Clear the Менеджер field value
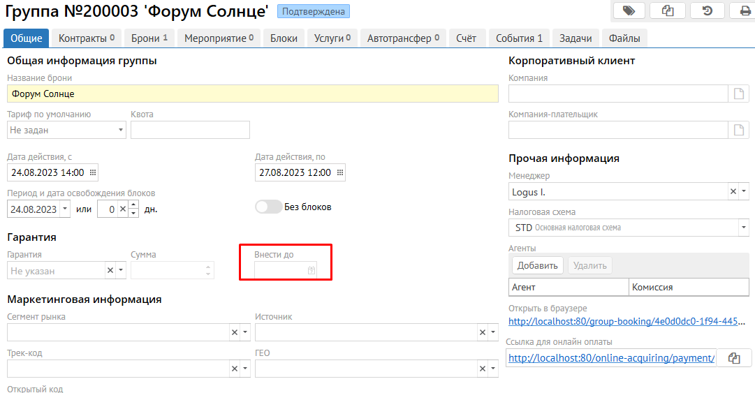The image size is (755, 393). [733, 191]
